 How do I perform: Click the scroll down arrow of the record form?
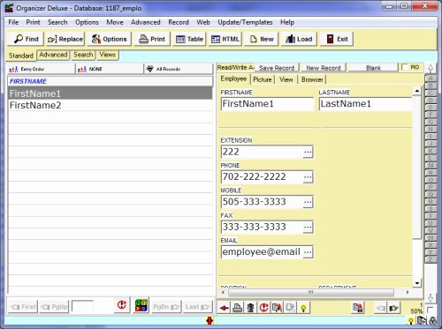(417, 283)
